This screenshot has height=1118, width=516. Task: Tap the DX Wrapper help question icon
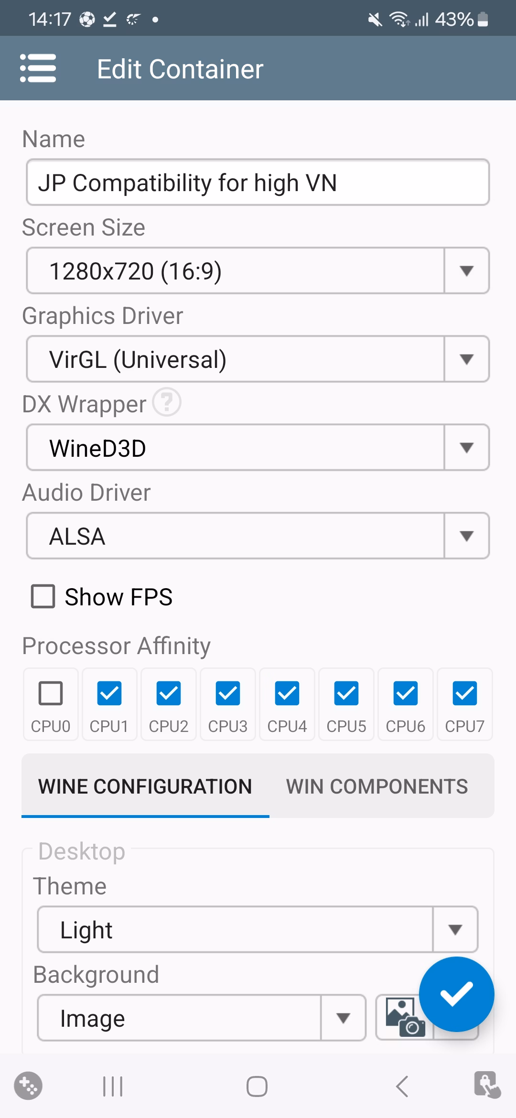point(166,402)
